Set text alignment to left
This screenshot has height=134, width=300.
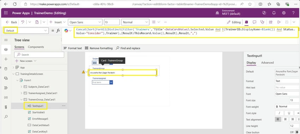pos(278,119)
